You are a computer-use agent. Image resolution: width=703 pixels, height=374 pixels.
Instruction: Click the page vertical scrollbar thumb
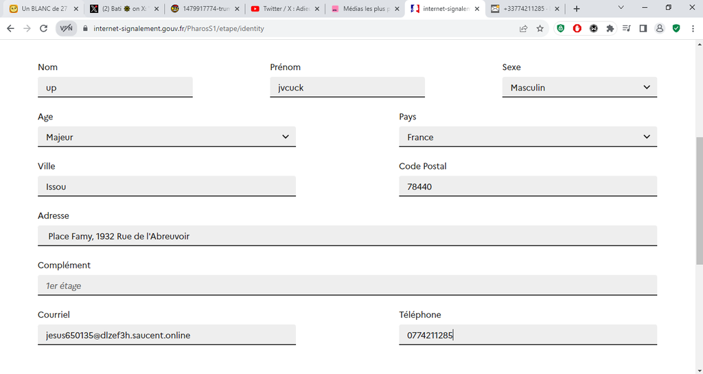(700, 200)
